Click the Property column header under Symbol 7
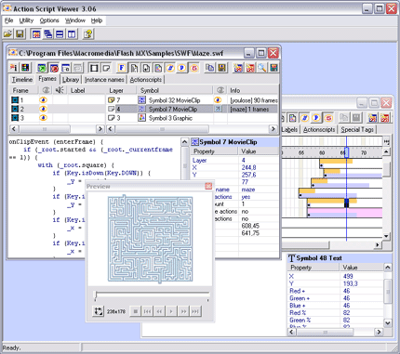Image resolution: width=400 pixels, height=354 pixels. pos(214,151)
